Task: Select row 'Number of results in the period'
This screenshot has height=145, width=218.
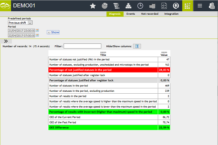Action: [109, 96]
